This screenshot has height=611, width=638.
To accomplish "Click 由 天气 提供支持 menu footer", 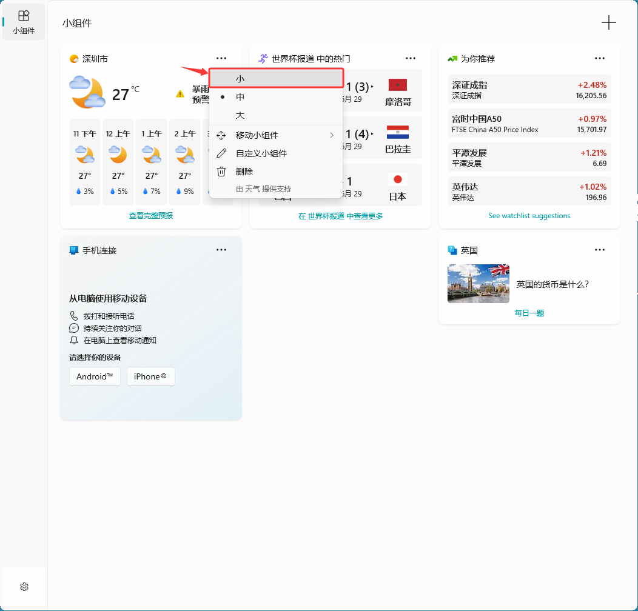I will pos(264,189).
